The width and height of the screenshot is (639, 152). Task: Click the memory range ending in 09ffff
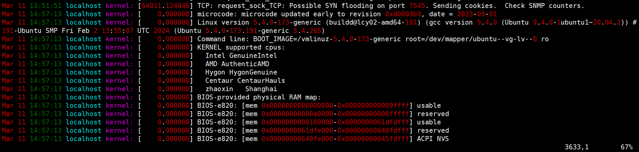(335, 105)
